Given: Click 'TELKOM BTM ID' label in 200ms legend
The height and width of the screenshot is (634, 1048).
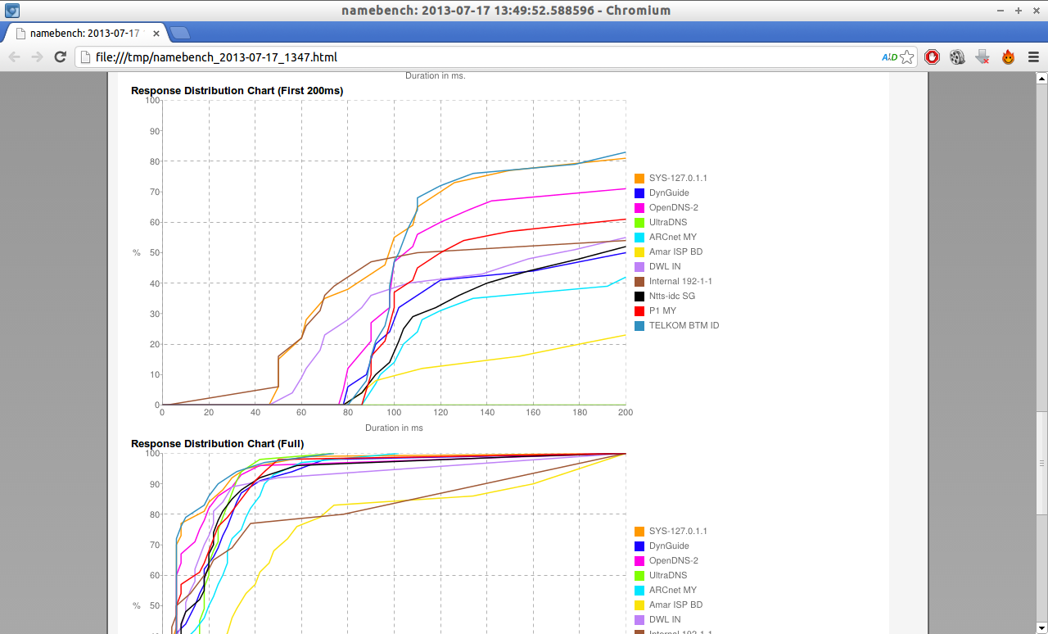Looking at the screenshot, I should point(684,325).
